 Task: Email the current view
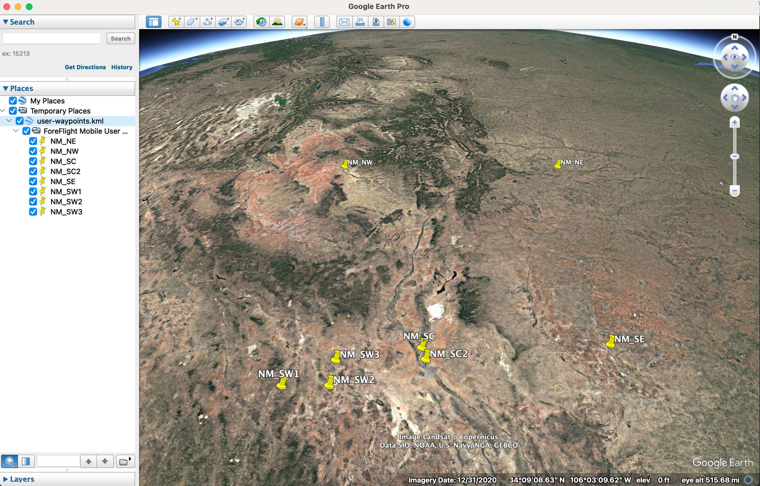pos(344,22)
